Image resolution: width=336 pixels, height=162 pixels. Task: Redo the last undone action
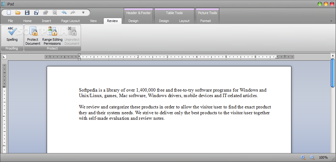73,13
